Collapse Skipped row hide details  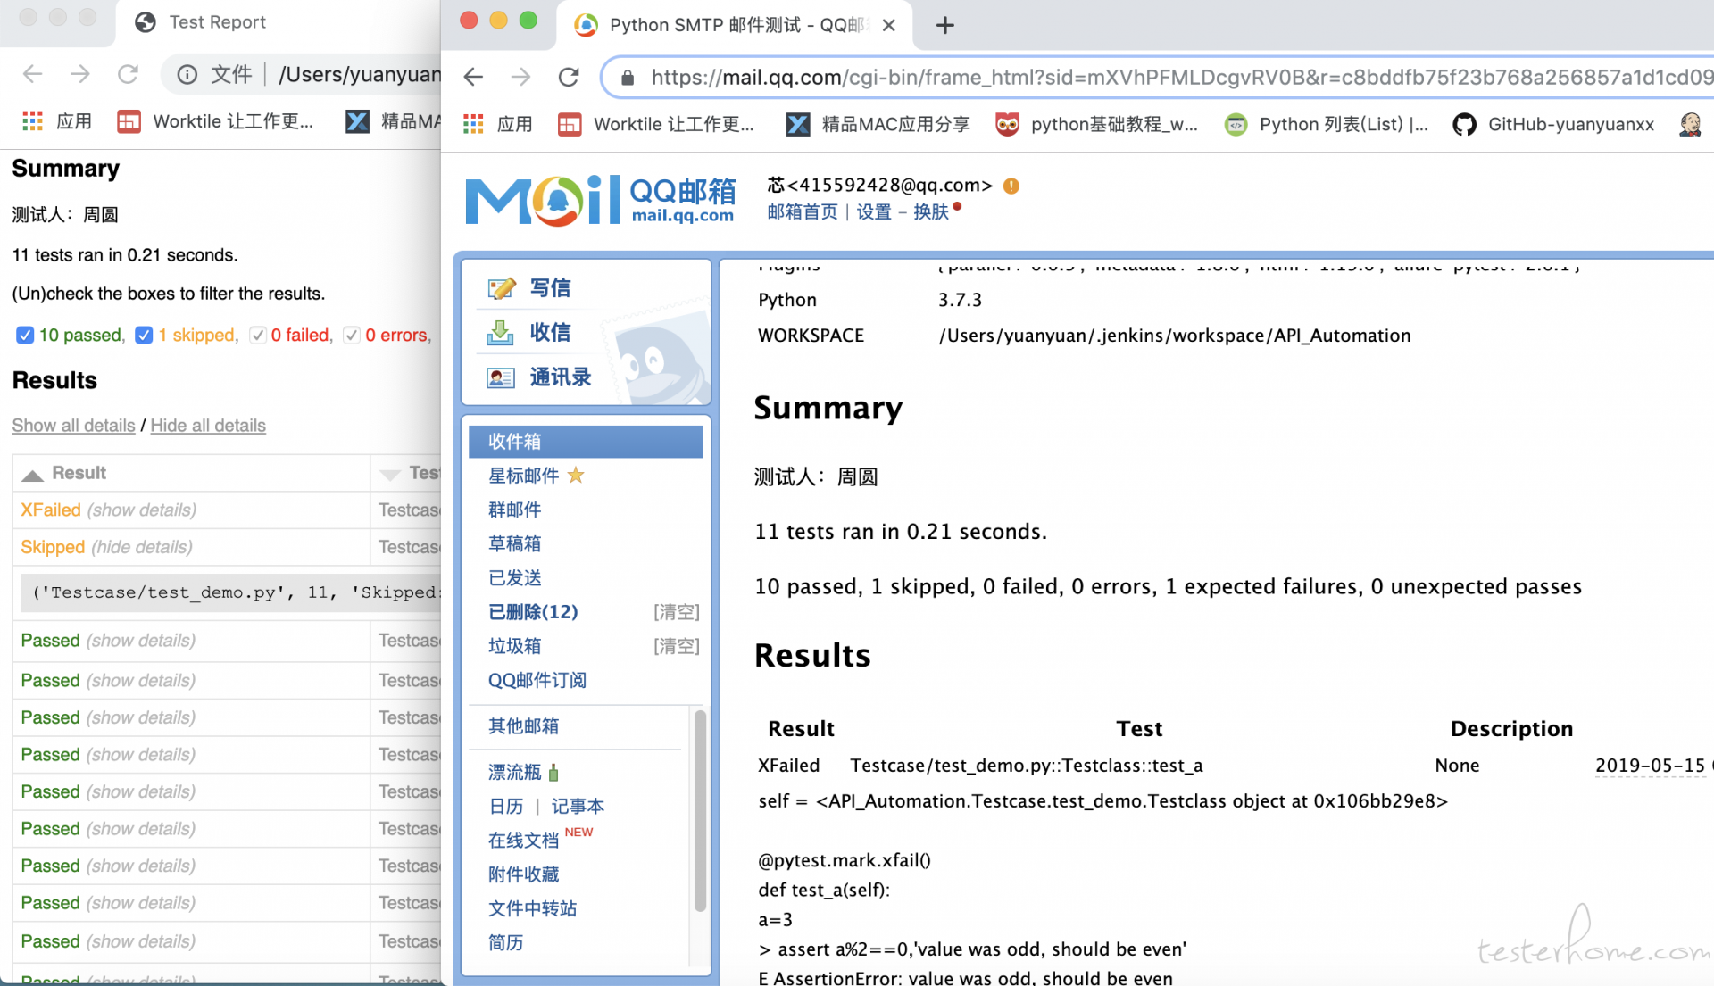(x=142, y=547)
